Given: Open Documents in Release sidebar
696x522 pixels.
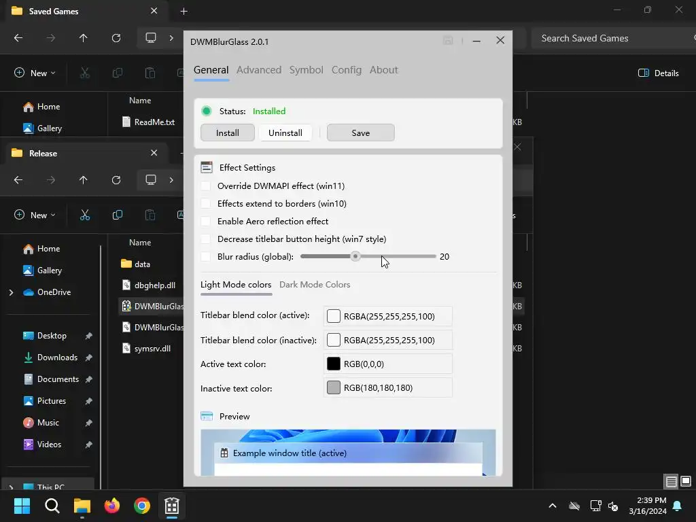Looking at the screenshot, I should pyautogui.click(x=51, y=379).
